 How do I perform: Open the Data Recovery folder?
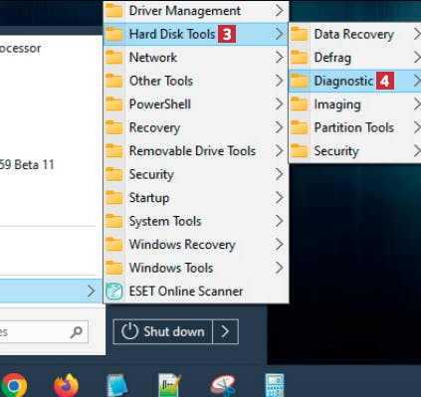[x=355, y=34]
